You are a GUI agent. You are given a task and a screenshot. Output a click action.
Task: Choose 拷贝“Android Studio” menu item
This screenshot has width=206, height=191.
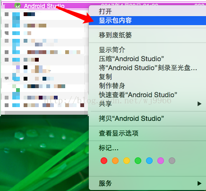[x=147, y=118]
